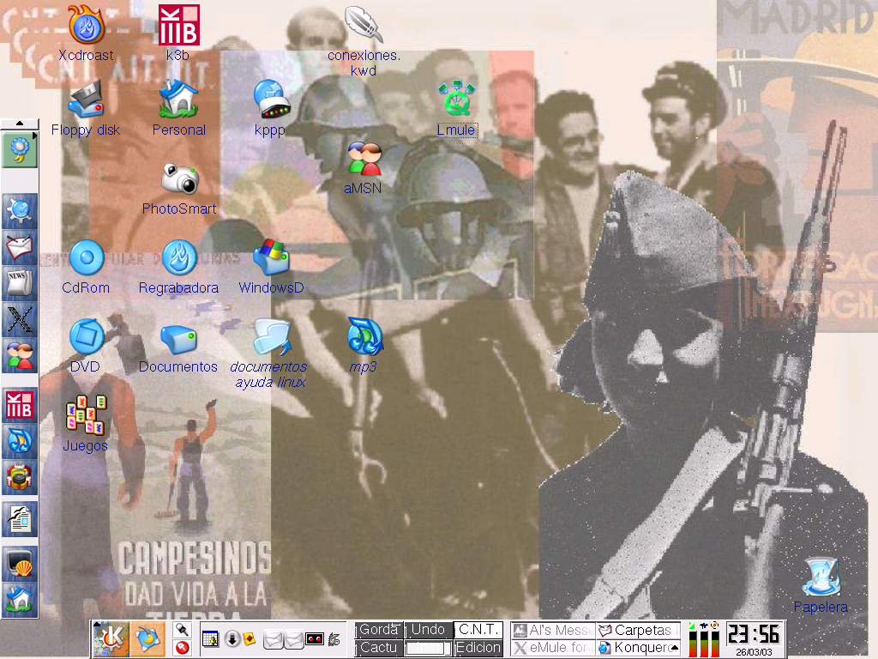Click the red-yellow diamond tray icon
This screenshot has width=878, height=659.
[x=250, y=638]
